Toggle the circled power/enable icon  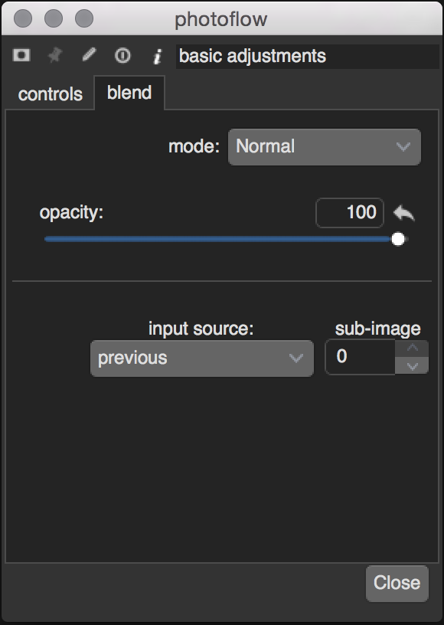pos(122,55)
